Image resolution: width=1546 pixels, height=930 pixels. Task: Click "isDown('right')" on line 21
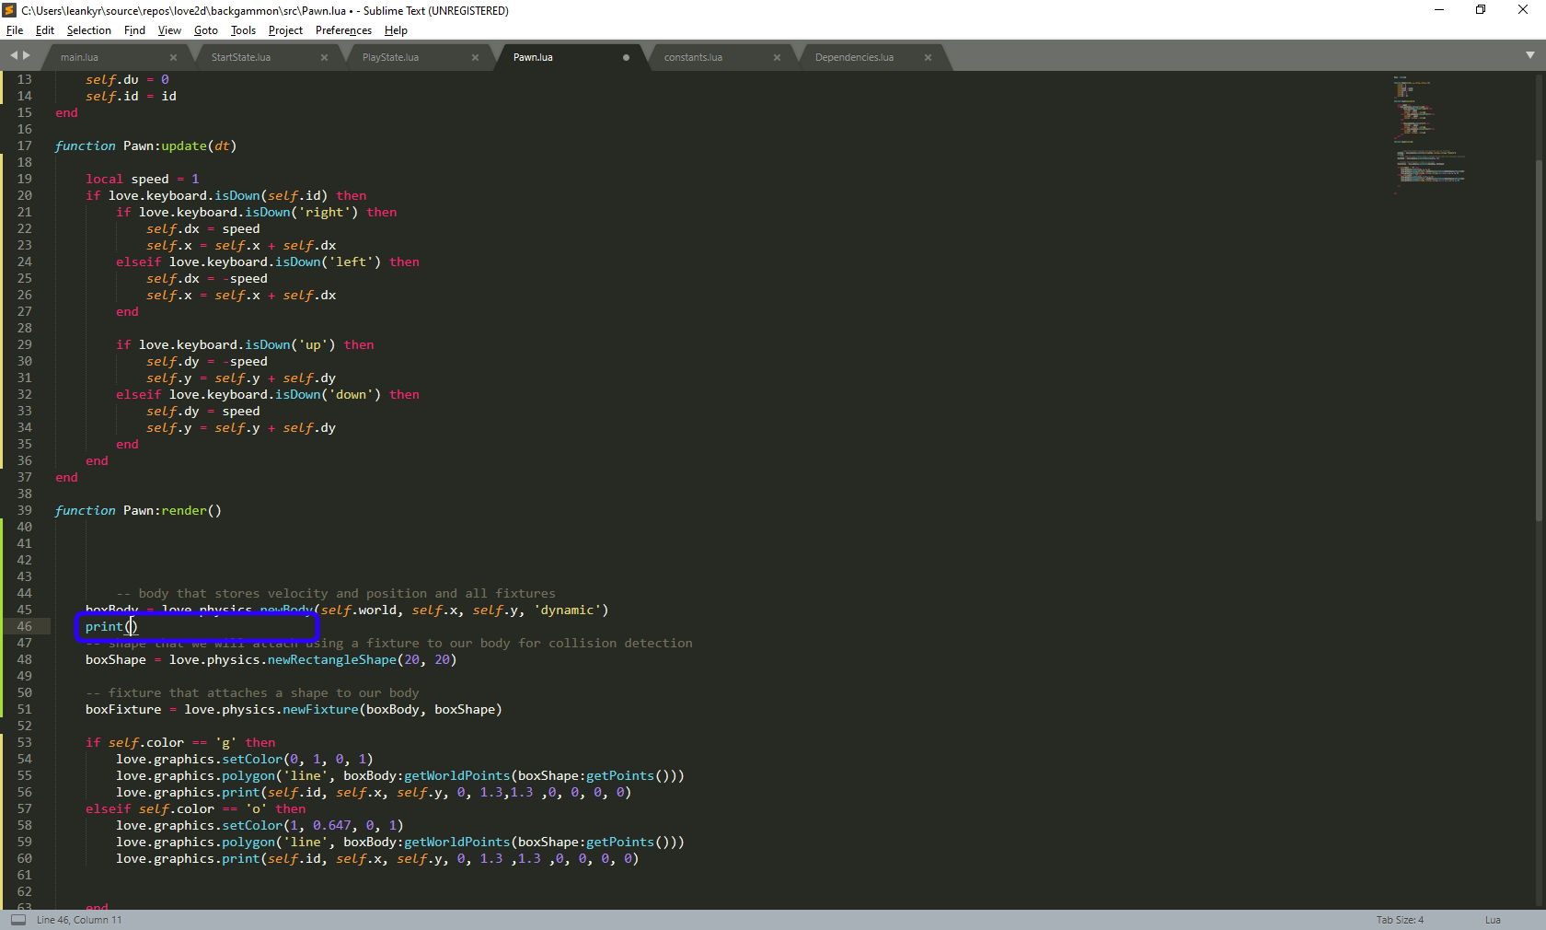[x=302, y=212]
